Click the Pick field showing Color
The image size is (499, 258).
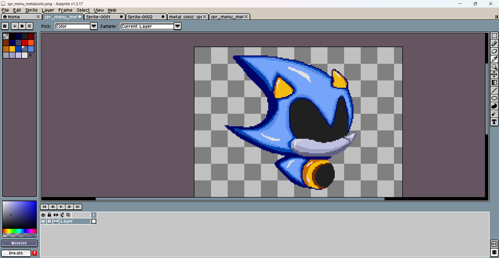click(x=73, y=26)
